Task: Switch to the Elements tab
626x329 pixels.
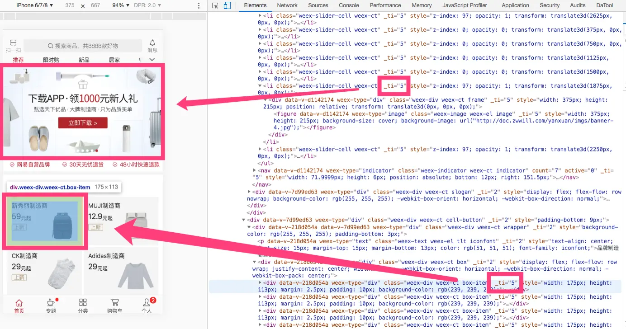Action: [255, 5]
